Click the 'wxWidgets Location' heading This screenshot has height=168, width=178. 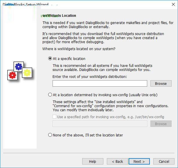point(59,16)
